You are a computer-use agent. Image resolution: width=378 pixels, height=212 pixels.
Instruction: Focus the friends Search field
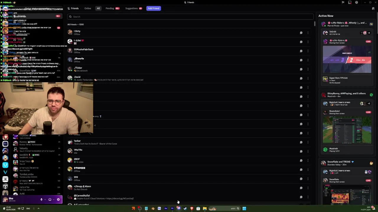pos(190,16)
